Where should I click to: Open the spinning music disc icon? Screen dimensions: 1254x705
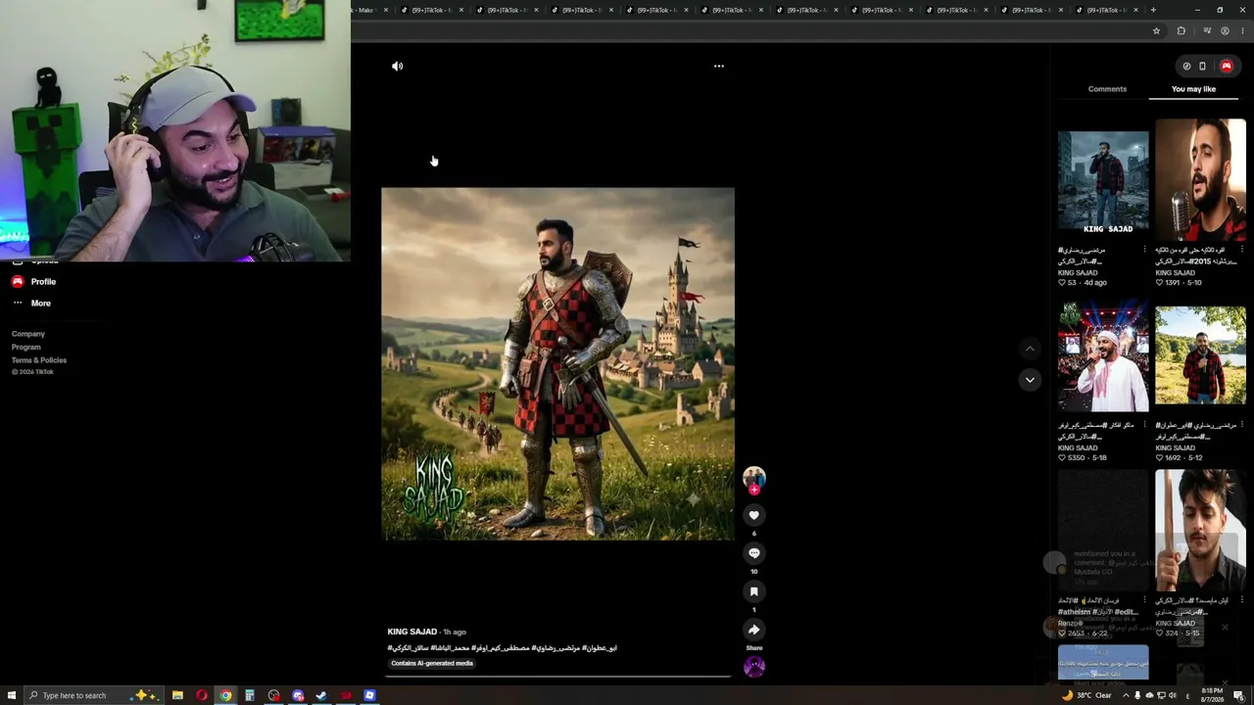[x=753, y=667]
